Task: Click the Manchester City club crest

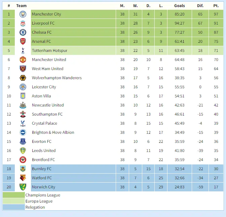Action: coord(23,14)
